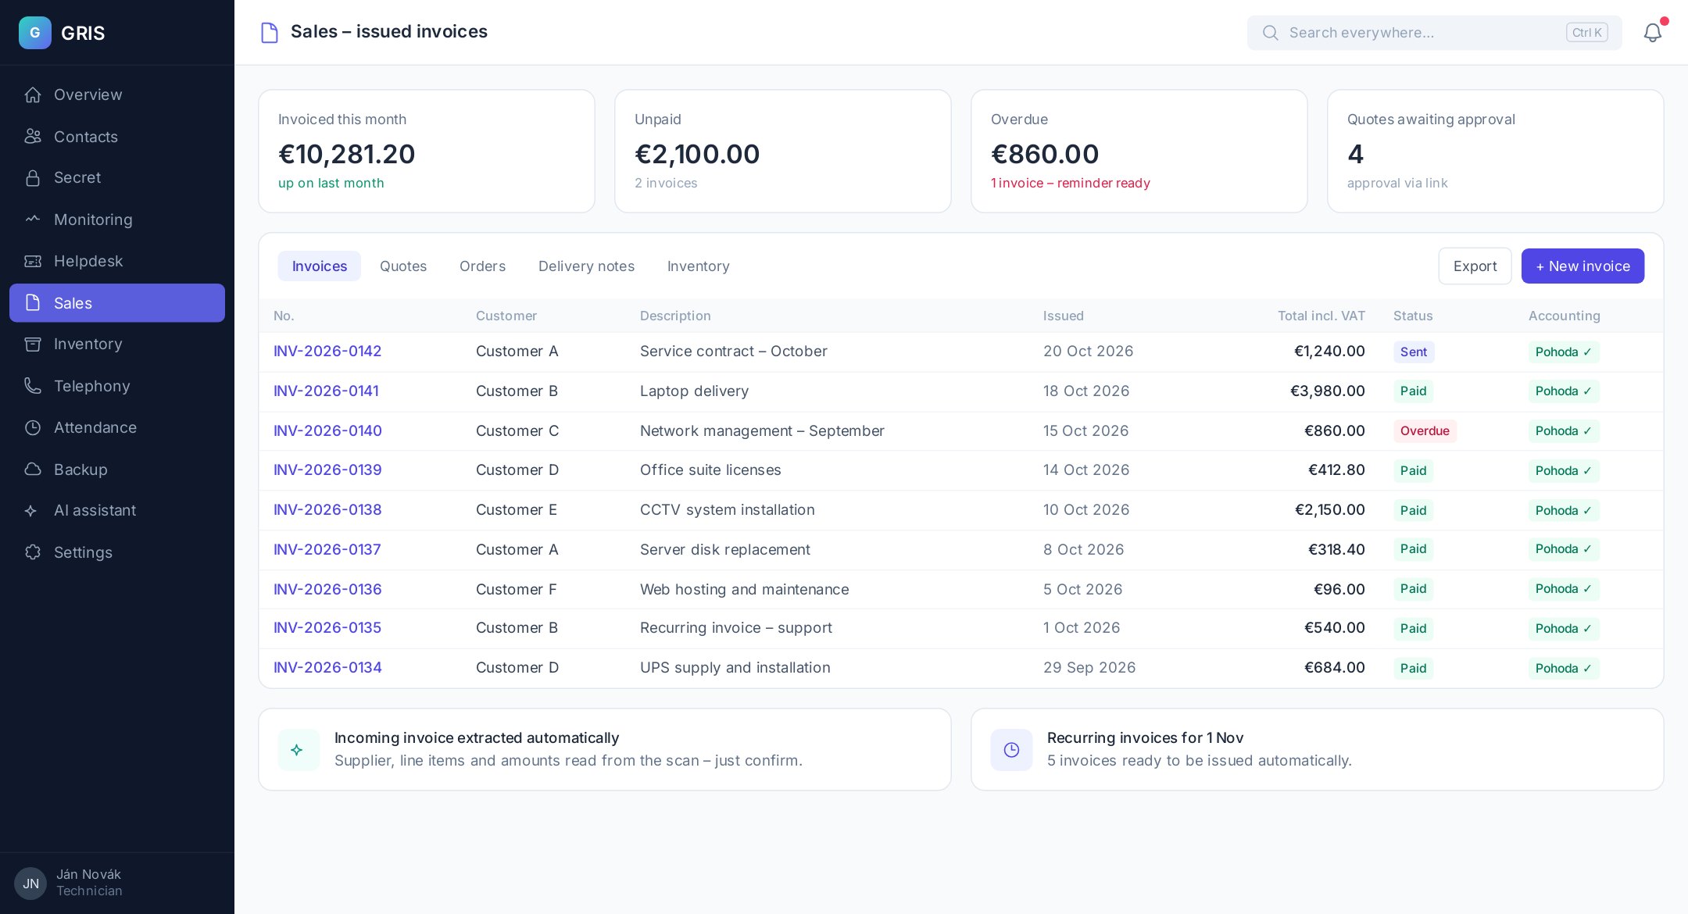This screenshot has height=914, width=1688.
Task: Open invoice INV-2026-0141
Action: (326, 391)
